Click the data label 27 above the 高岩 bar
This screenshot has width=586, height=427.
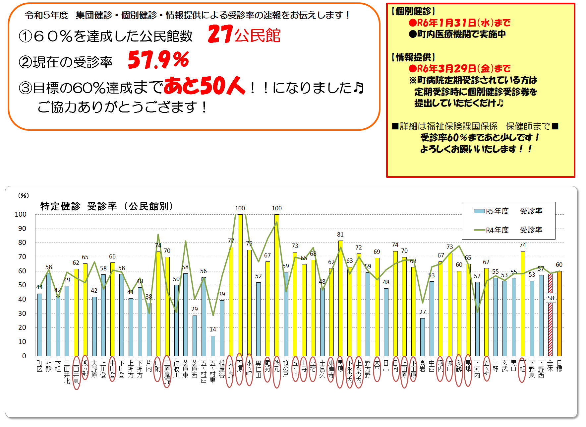pyautogui.click(x=423, y=312)
